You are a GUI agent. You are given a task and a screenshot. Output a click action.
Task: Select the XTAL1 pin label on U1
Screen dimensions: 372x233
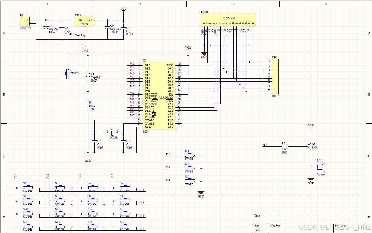[149, 123]
